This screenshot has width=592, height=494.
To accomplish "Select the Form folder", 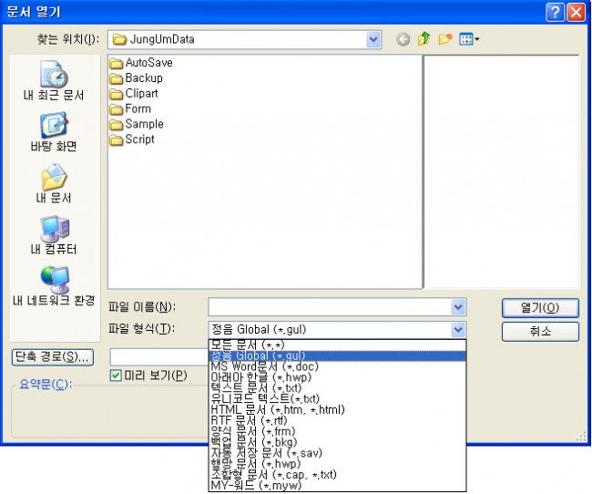I will 130,108.
